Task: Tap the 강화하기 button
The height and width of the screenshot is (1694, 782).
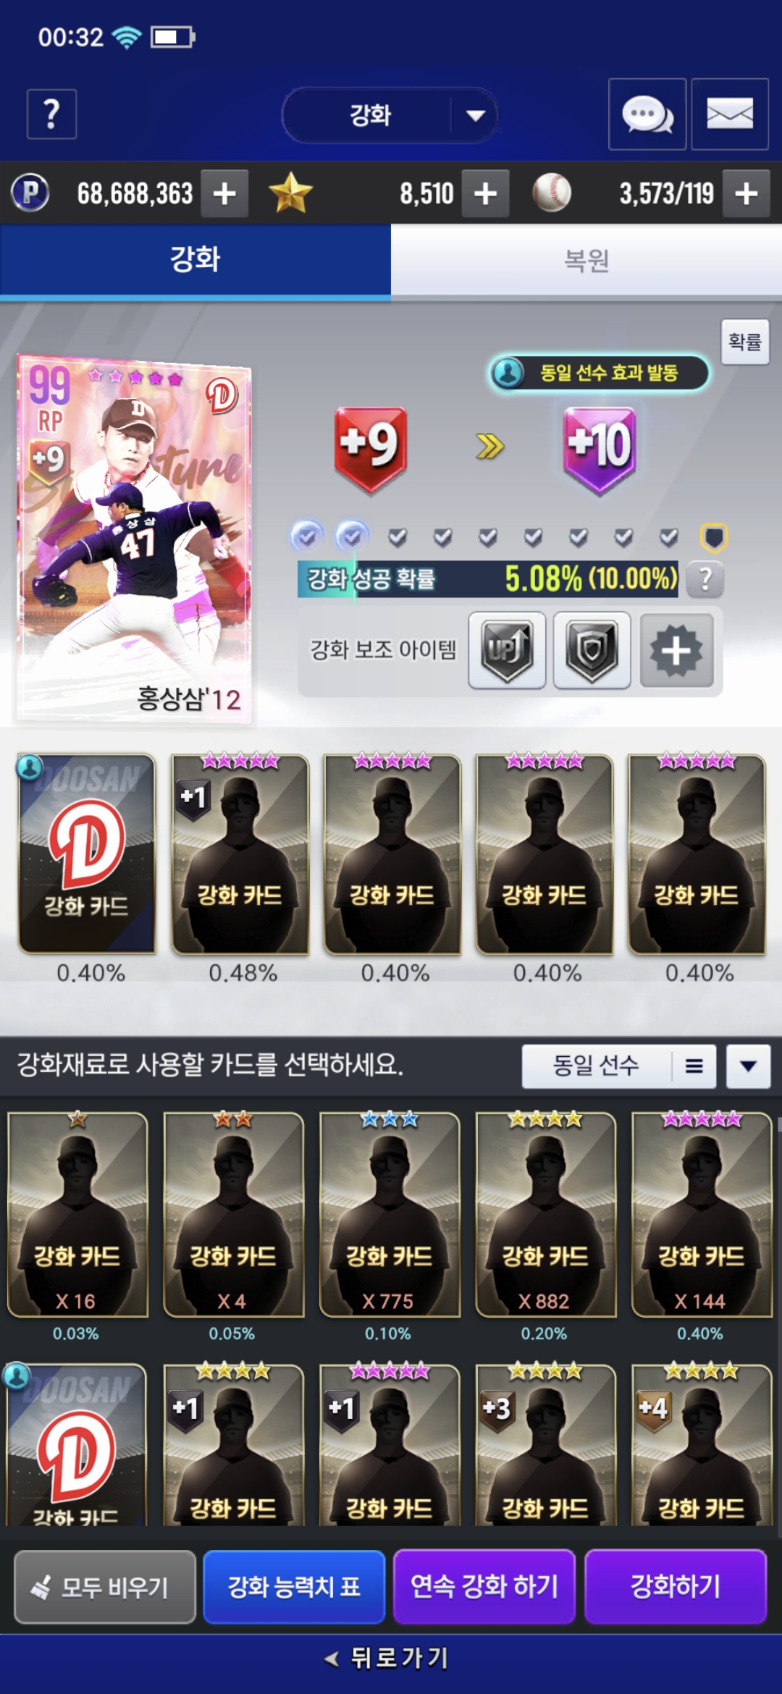Action: point(676,1586)
